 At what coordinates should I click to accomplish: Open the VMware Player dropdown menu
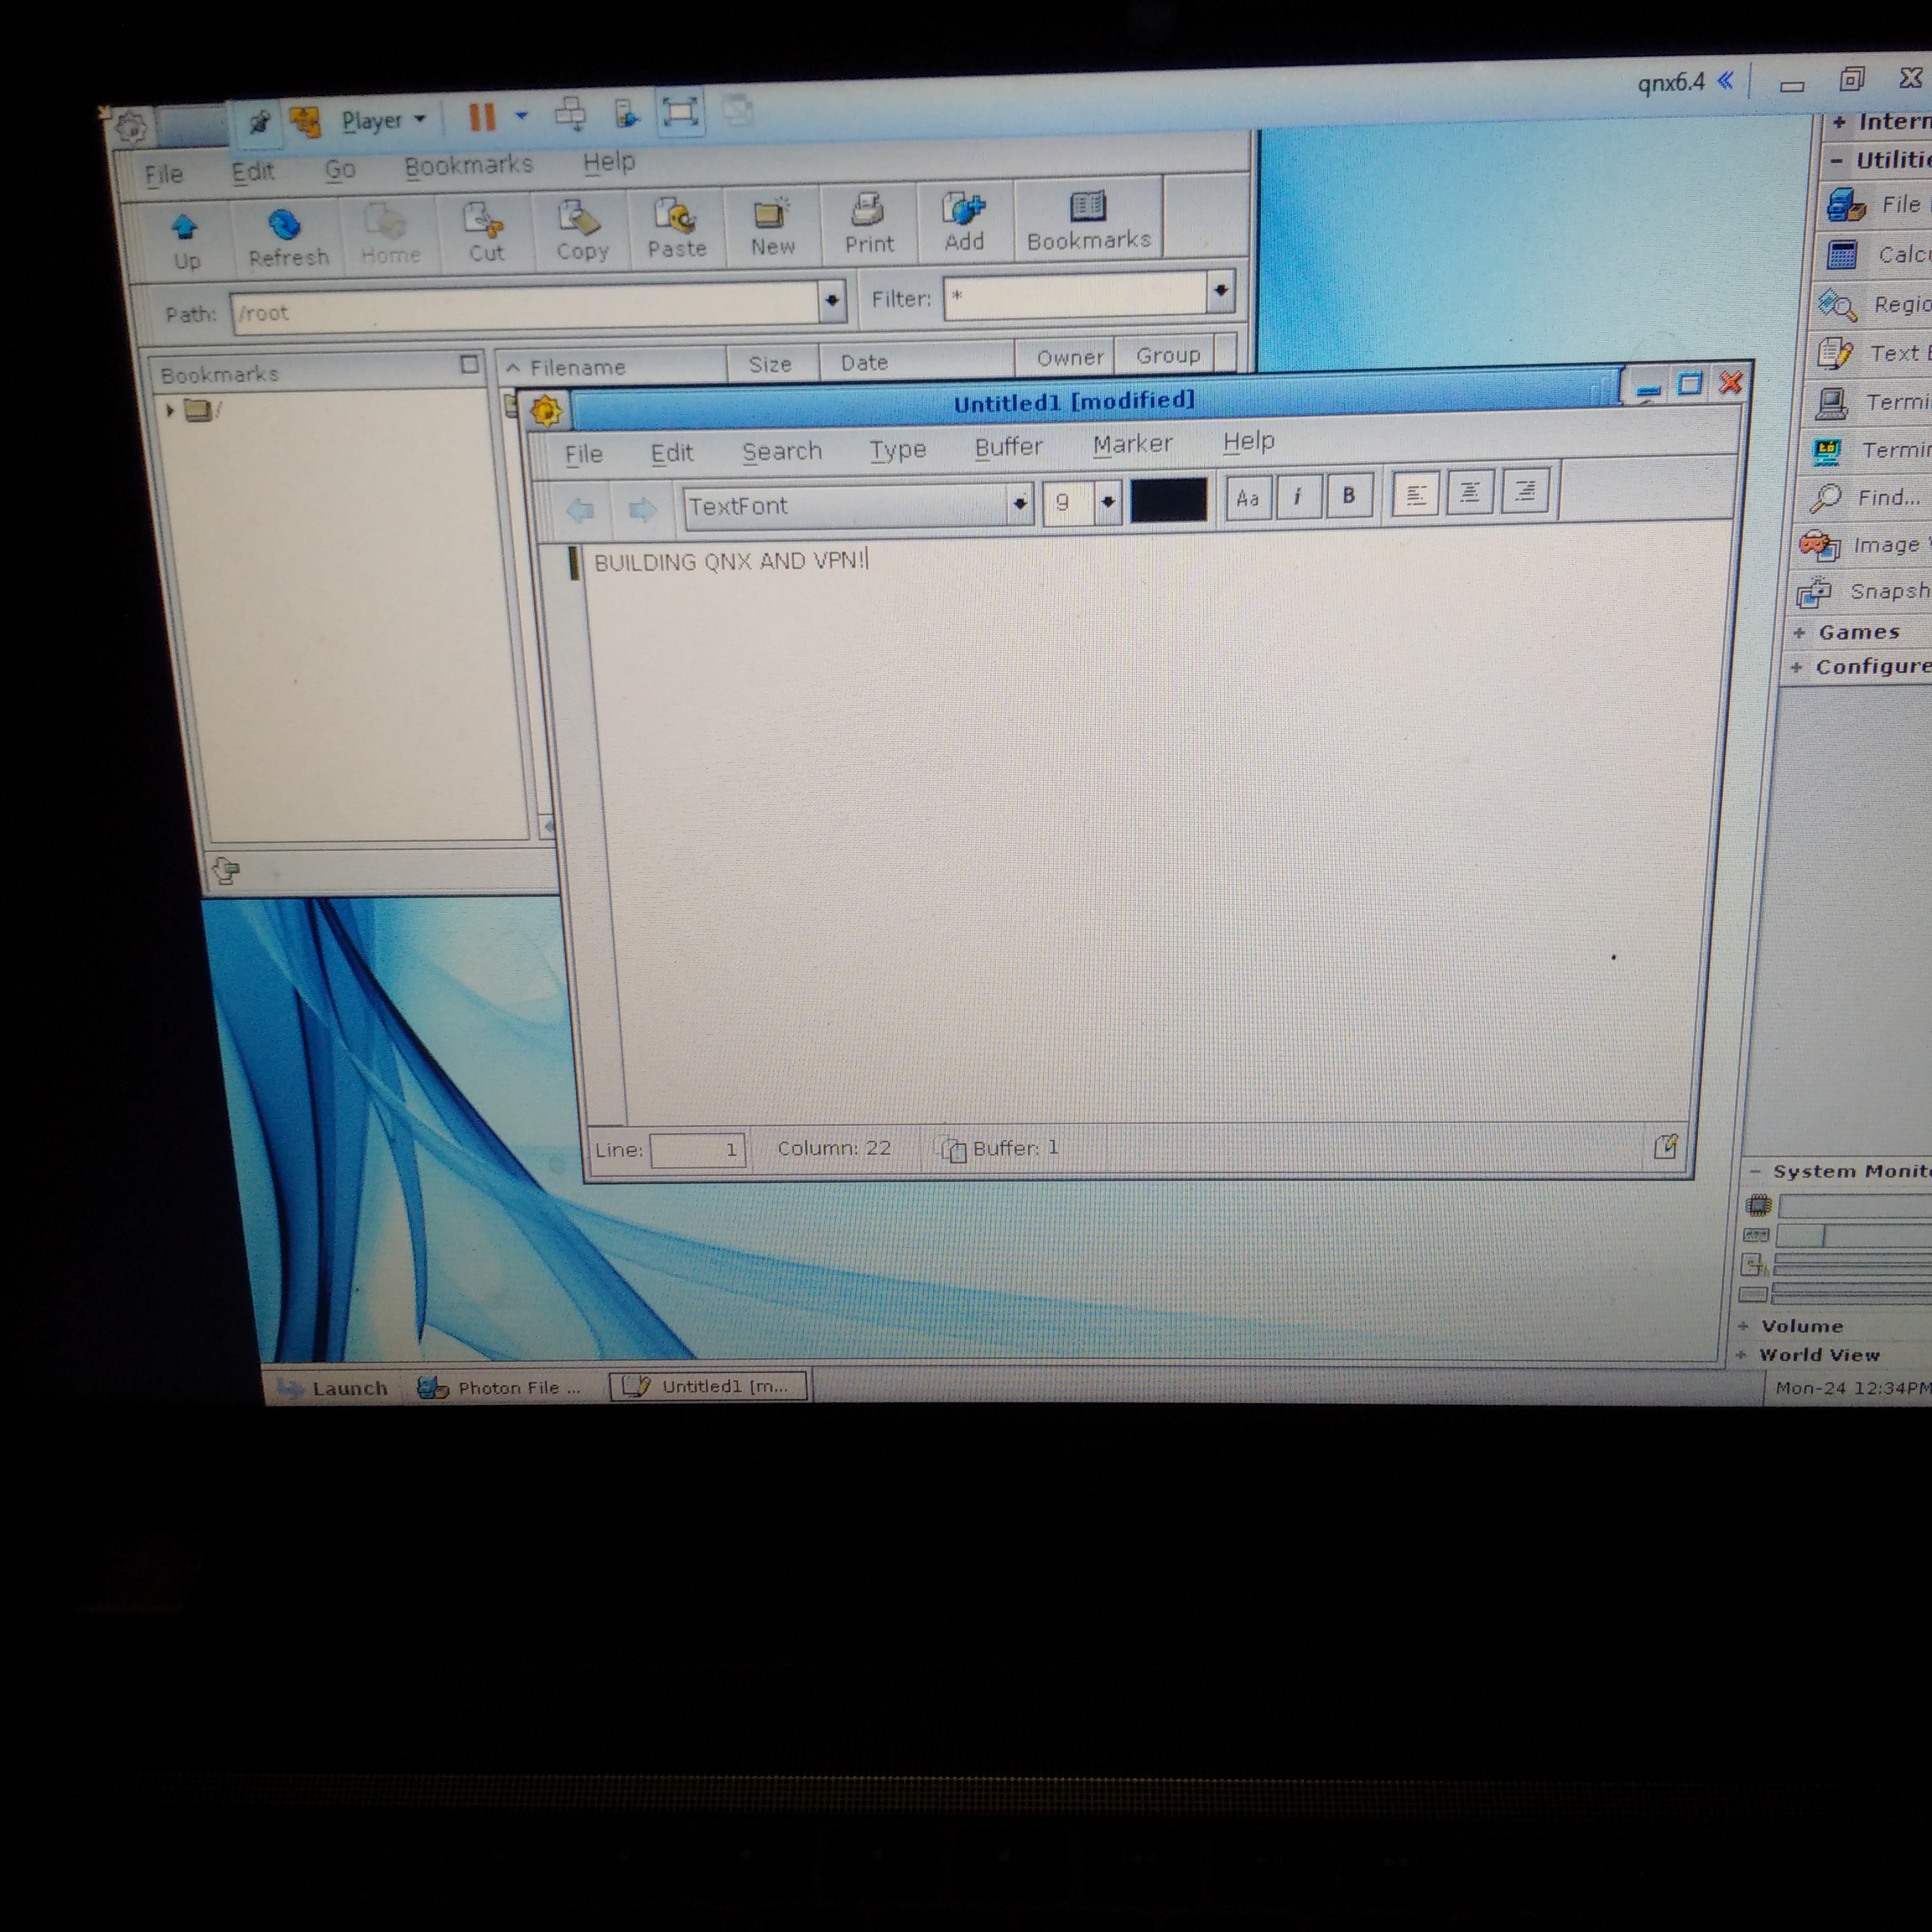(x=383, y=121)
